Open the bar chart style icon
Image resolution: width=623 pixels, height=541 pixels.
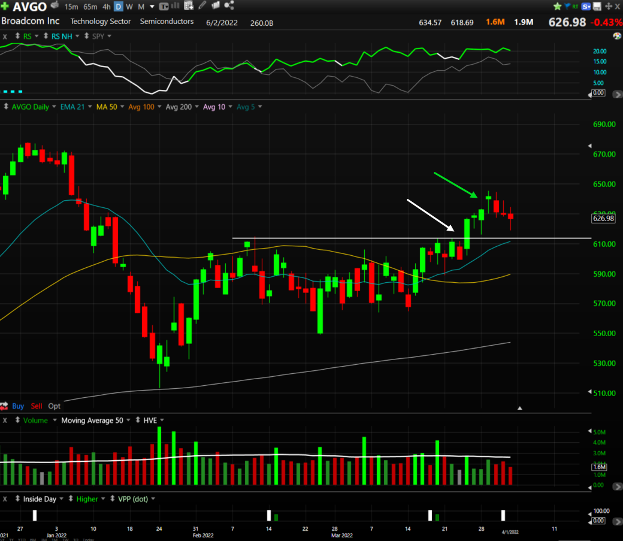point(175,6)
